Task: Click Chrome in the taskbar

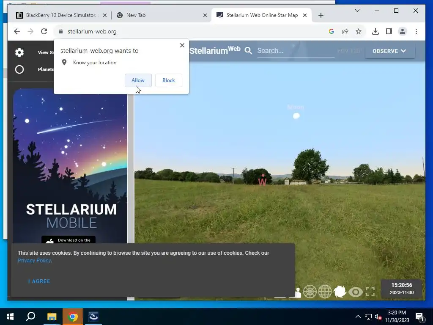Action: point(73,317)
